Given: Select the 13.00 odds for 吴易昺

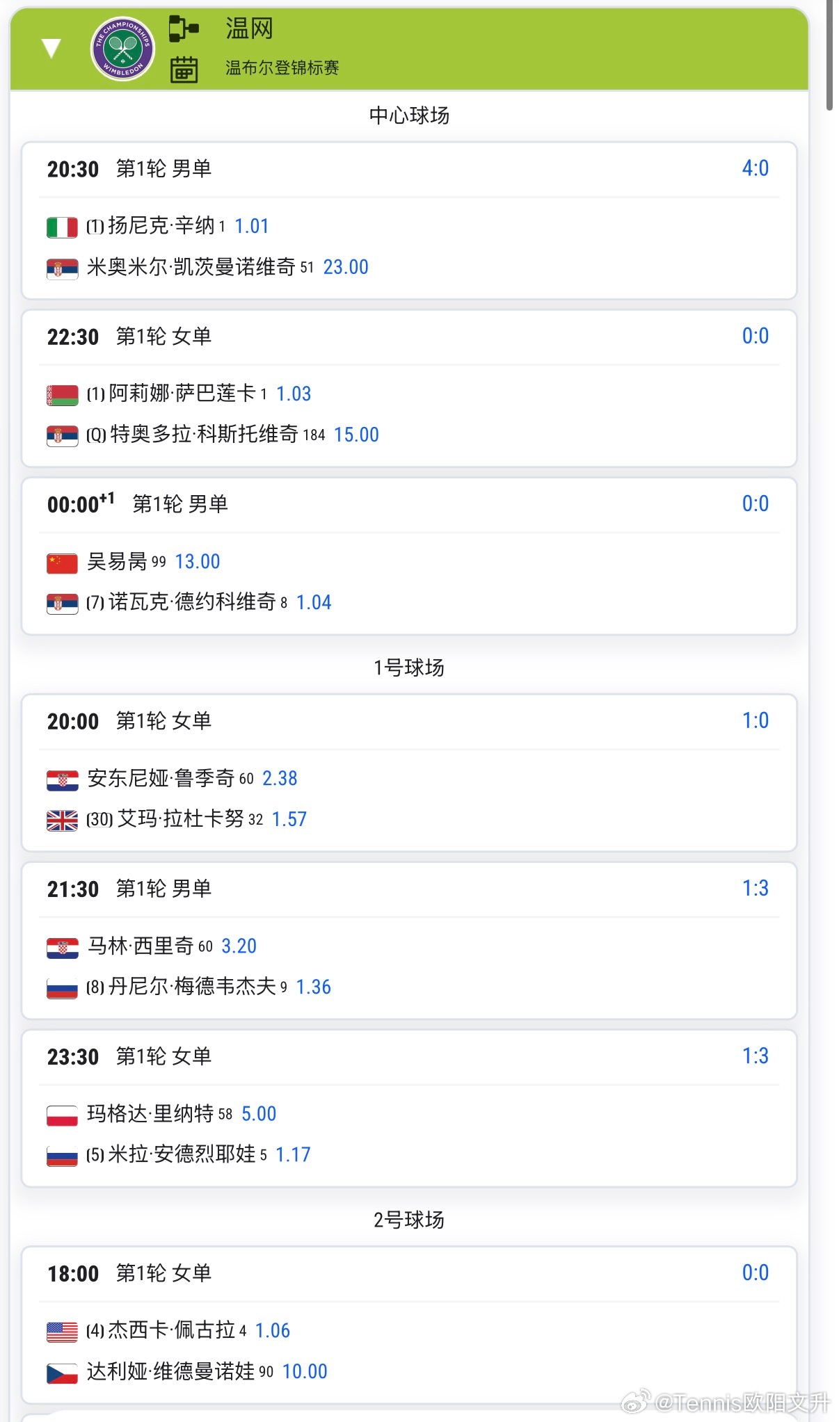Looking at the screenshot, I should 198,562.
